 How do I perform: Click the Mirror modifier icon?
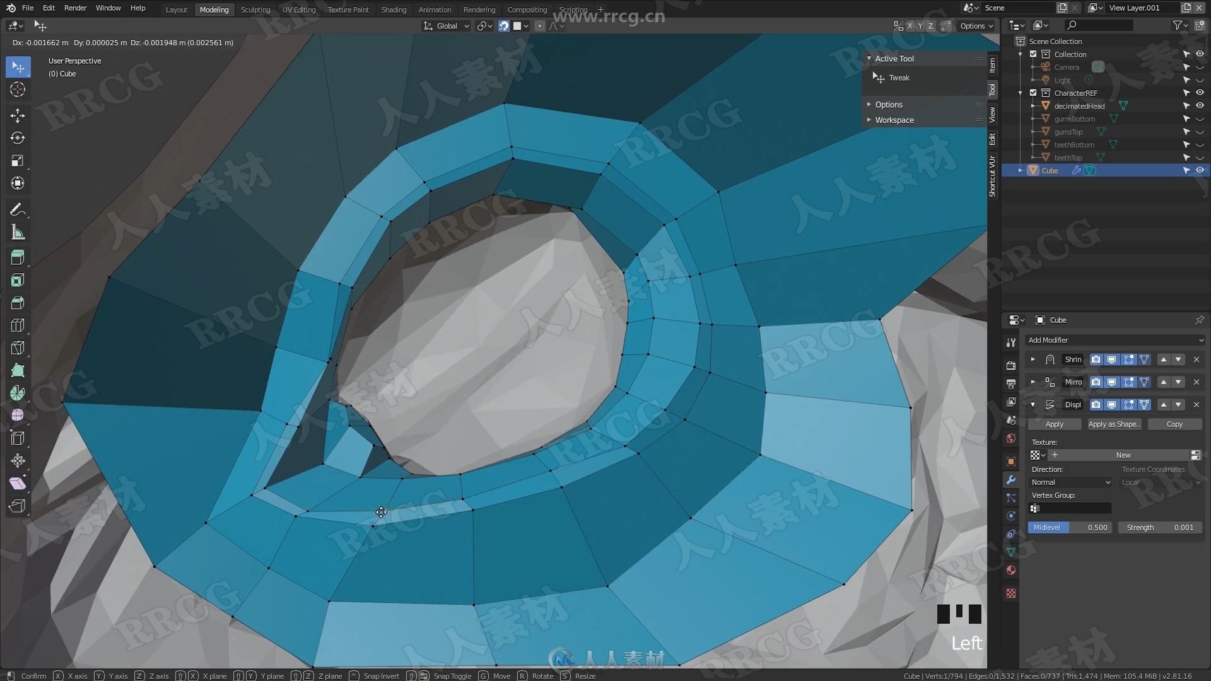[x=1050, y=381]
